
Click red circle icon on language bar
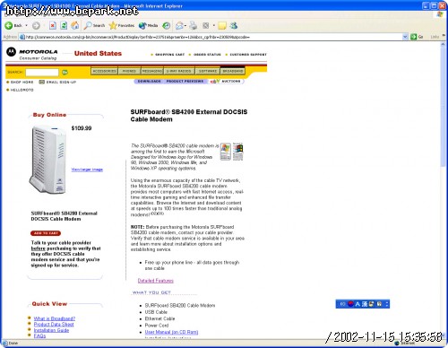coord(350,304)
